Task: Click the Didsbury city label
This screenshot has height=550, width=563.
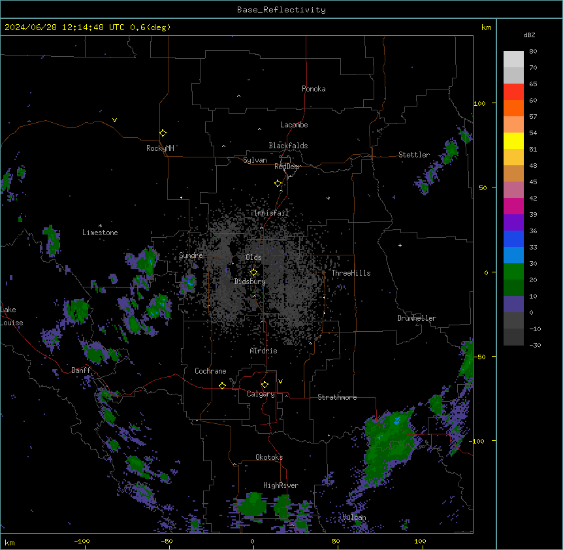Action: tap(249, 282)
